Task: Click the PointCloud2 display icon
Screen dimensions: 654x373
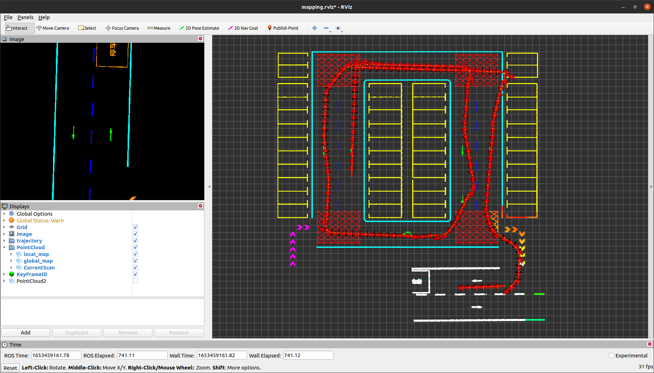Action: [x=12, y=281]
